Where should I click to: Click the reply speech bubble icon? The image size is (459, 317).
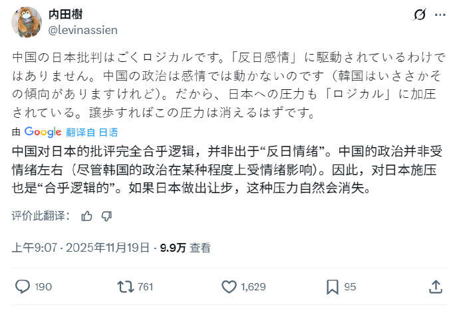coord(22,287)
